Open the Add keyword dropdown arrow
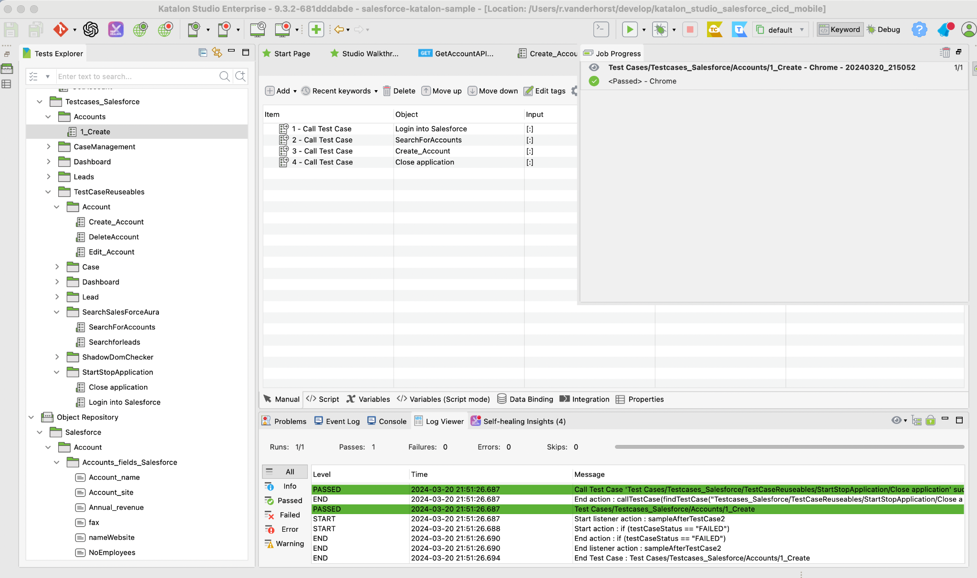Viewport: 977px width, 578px height. click(295, 91)
